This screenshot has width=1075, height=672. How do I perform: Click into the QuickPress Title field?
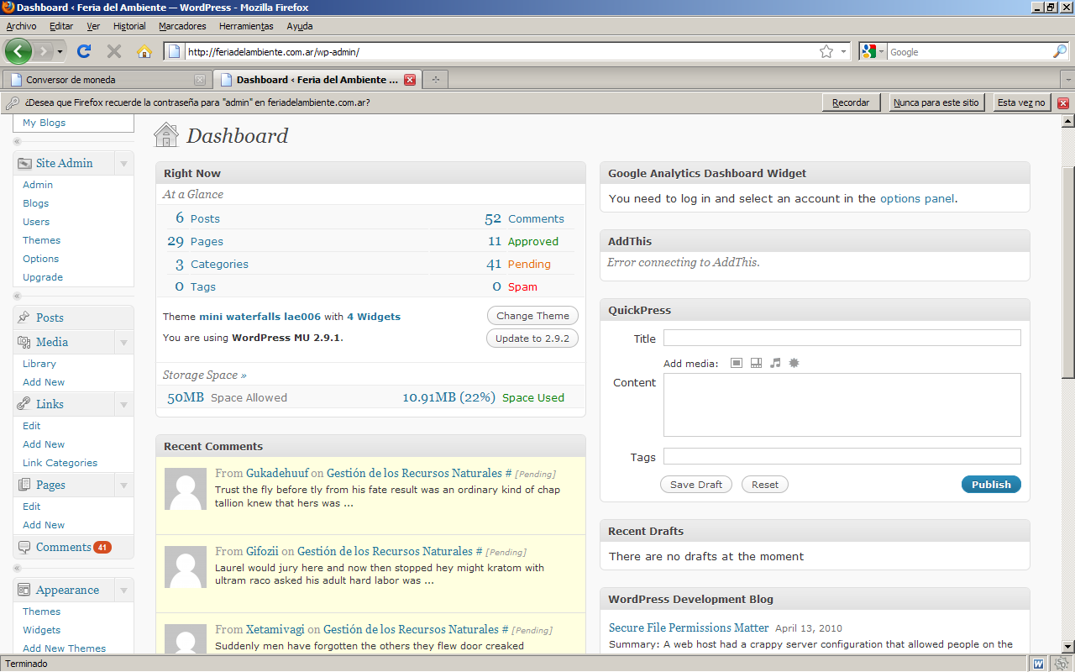tap(842, 338)
